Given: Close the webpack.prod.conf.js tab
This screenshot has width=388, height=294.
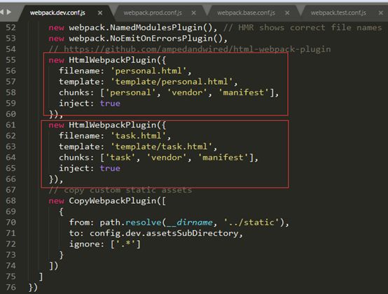Looking at the screenshot, I should click(x=194, y=13).
